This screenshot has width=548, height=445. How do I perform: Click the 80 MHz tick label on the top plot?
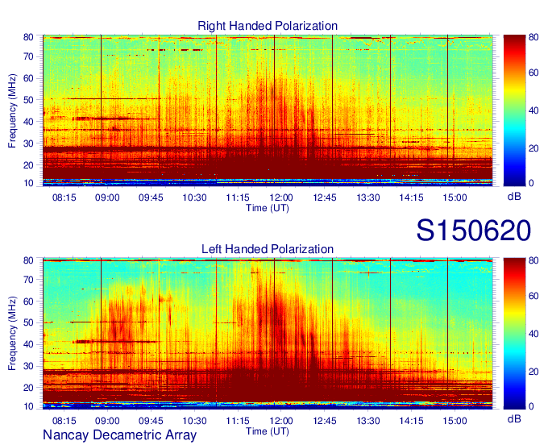[x=28, y=37]
